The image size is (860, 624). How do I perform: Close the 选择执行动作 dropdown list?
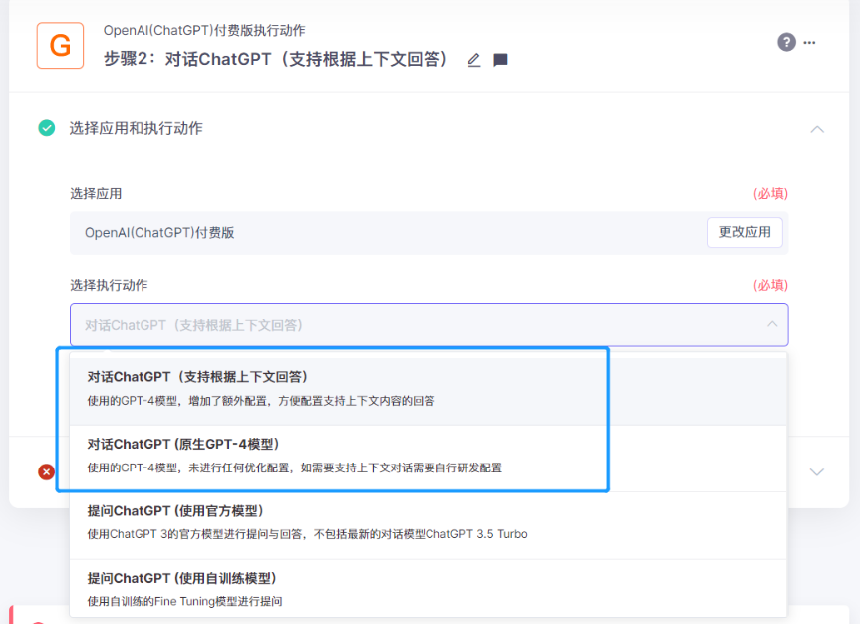click(772, 324)
